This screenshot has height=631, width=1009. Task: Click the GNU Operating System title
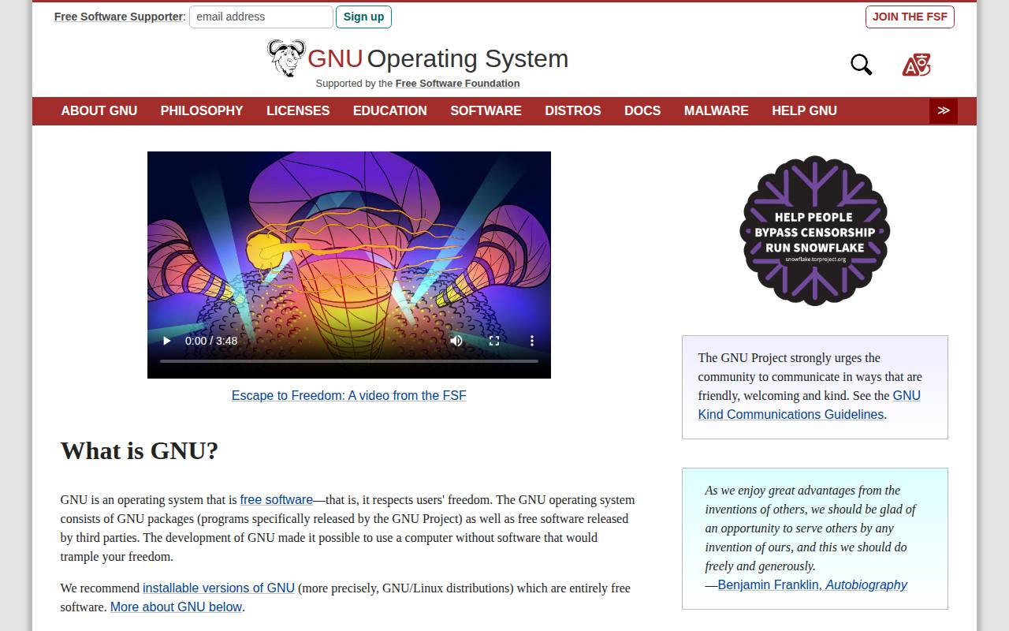pos(437,58)
